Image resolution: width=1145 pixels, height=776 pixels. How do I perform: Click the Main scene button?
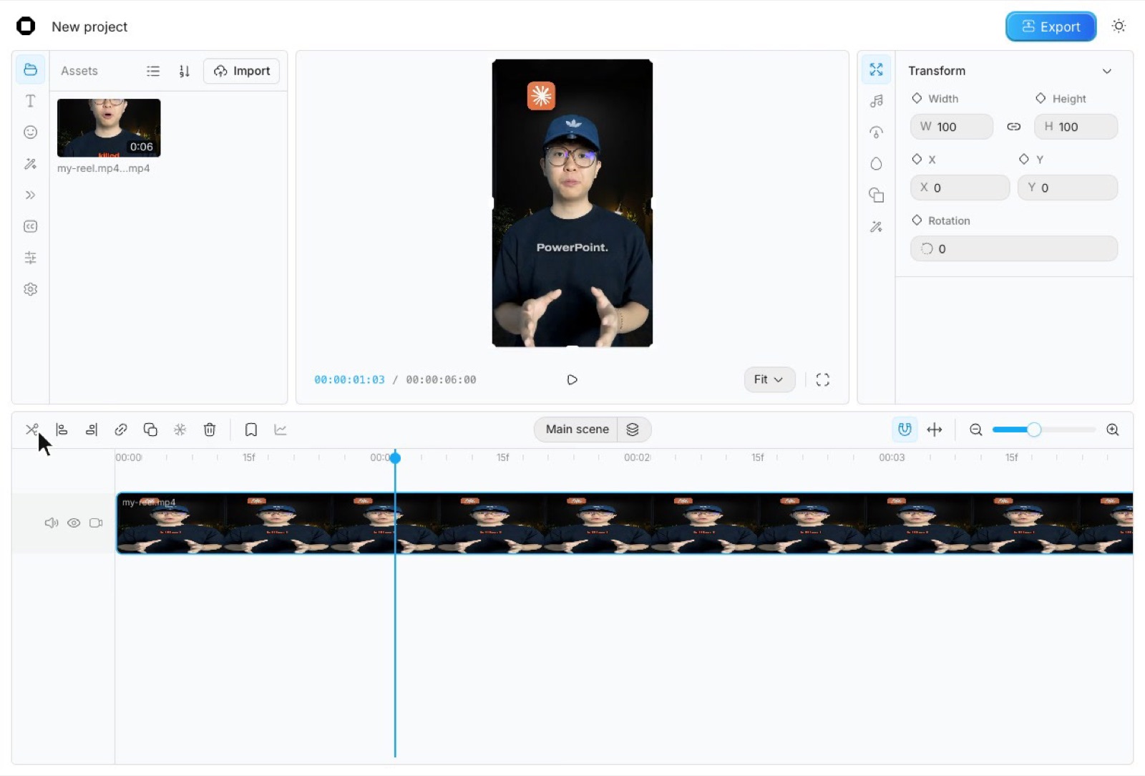[577, 430]
